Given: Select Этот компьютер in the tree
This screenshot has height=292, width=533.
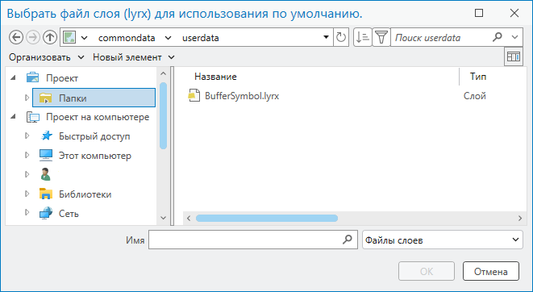Looking at the screenshot, I should pos(95,156).
